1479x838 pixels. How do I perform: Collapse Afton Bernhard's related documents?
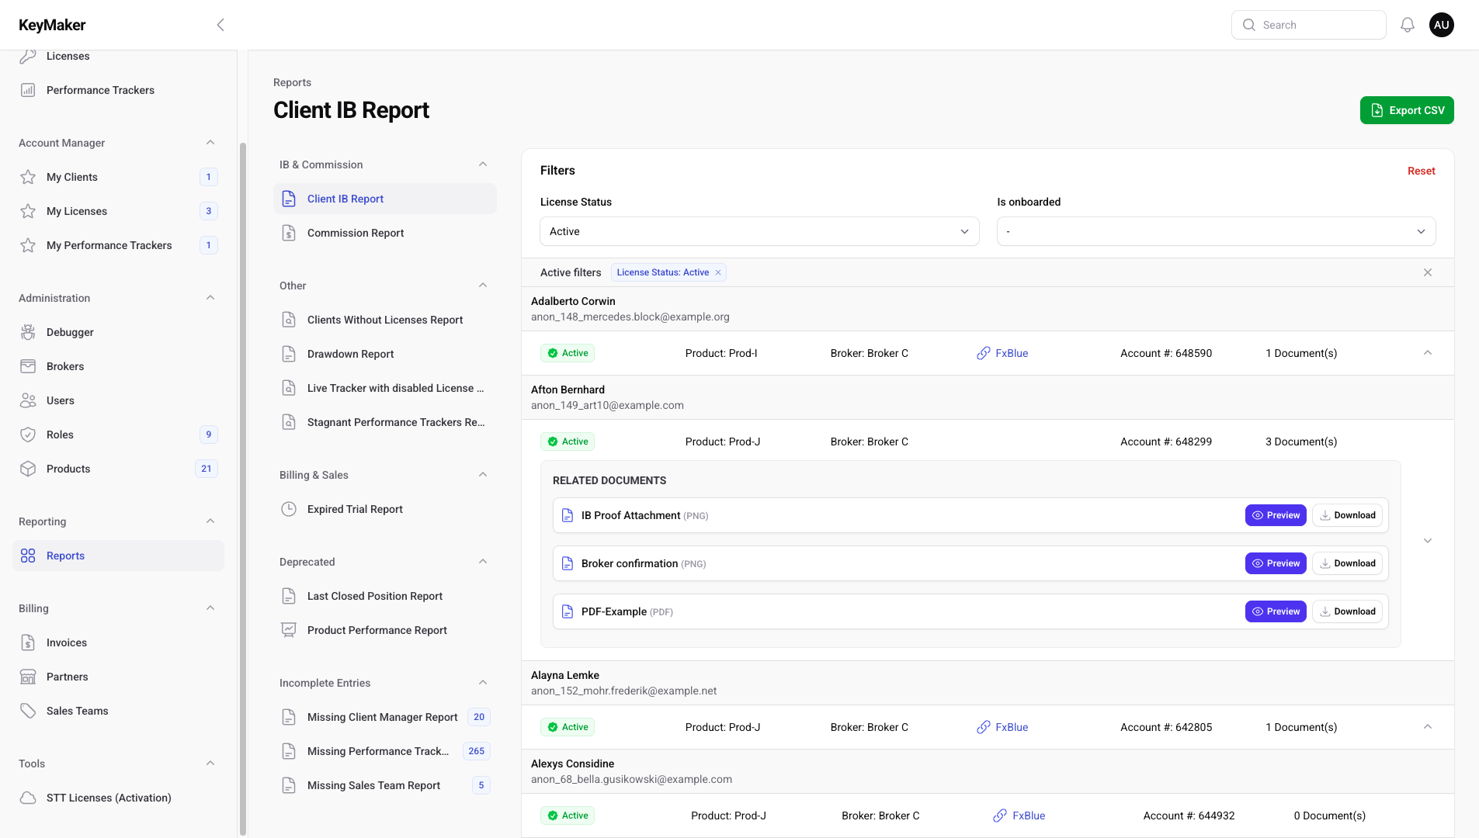[x=1428, y=541]
